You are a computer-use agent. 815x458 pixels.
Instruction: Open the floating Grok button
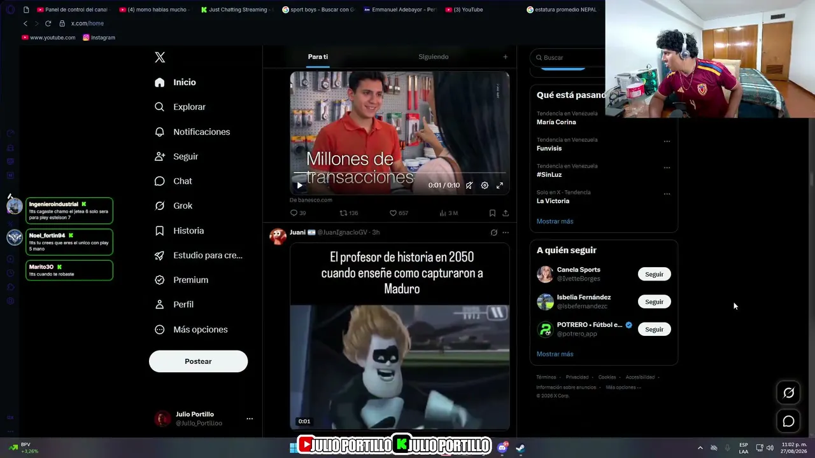click(788, 393)
